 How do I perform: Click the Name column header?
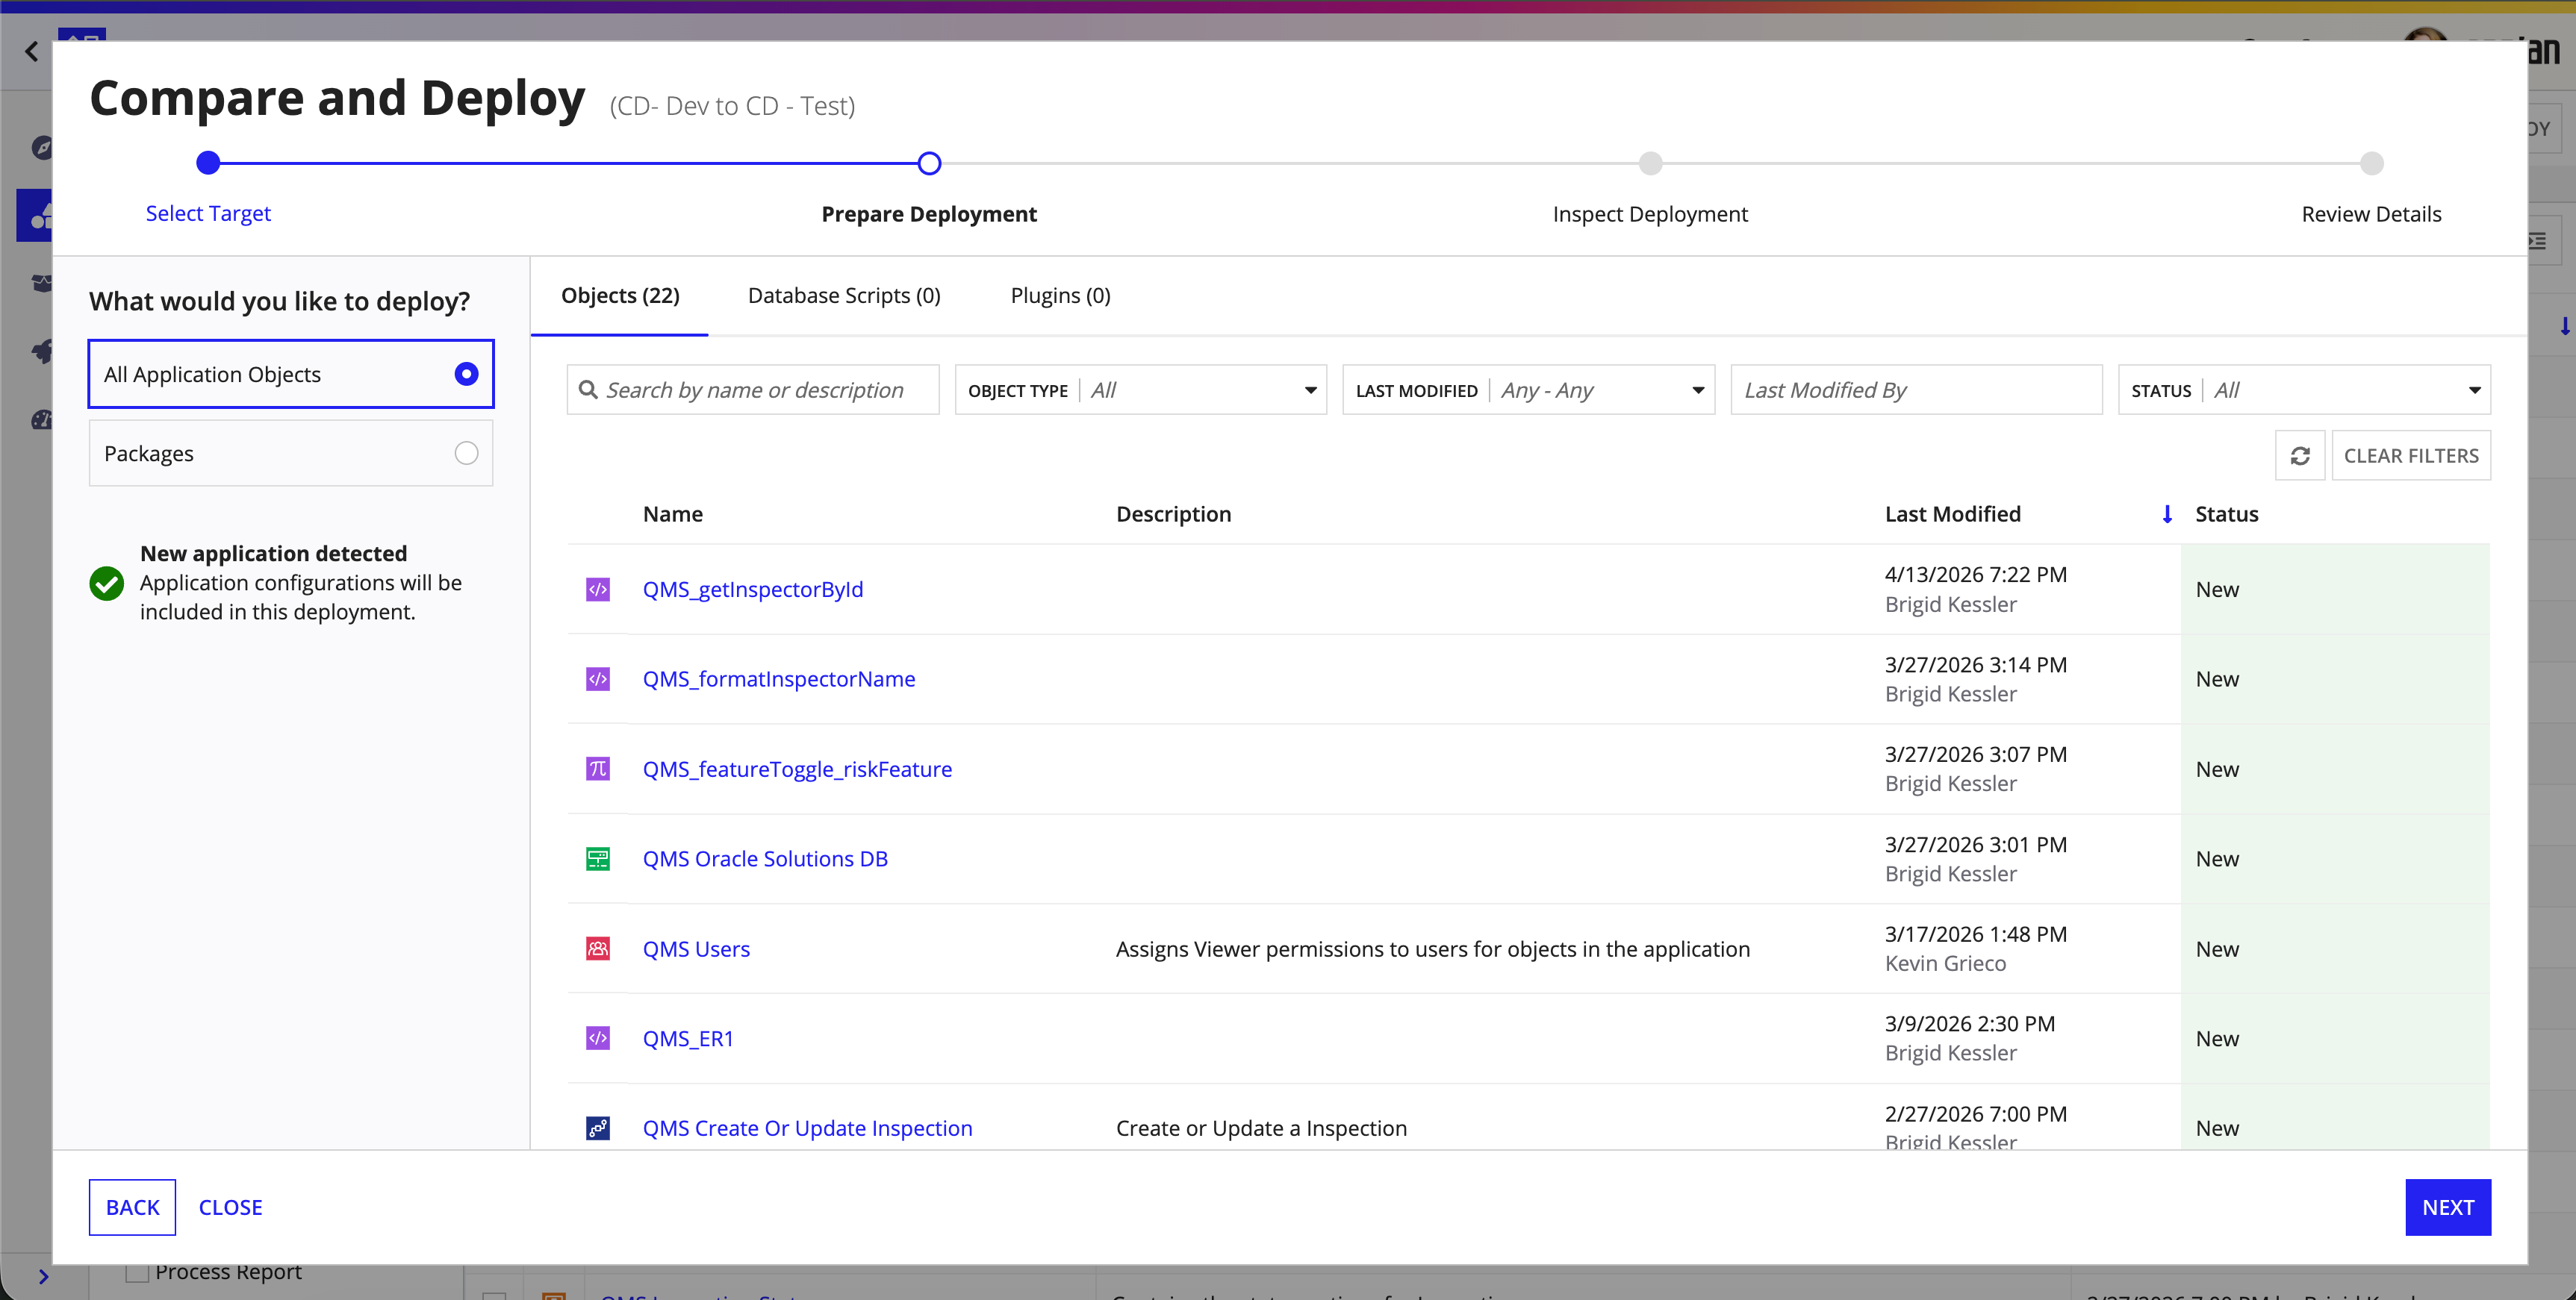(x=673, y=515)
